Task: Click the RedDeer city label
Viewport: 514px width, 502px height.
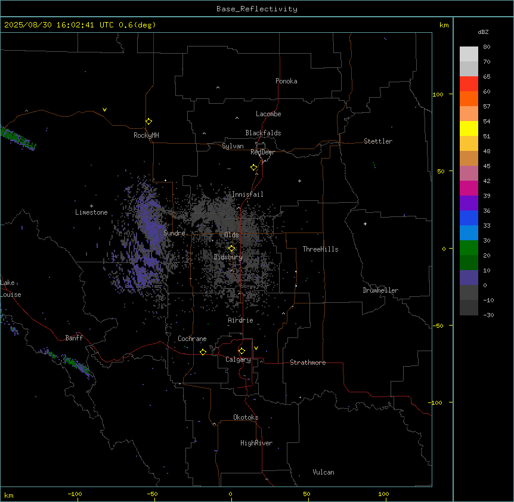Action: coord(262,152)
